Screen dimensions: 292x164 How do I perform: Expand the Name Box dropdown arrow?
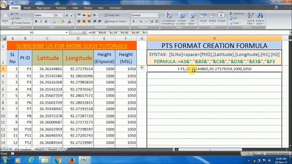click(67, 32)
